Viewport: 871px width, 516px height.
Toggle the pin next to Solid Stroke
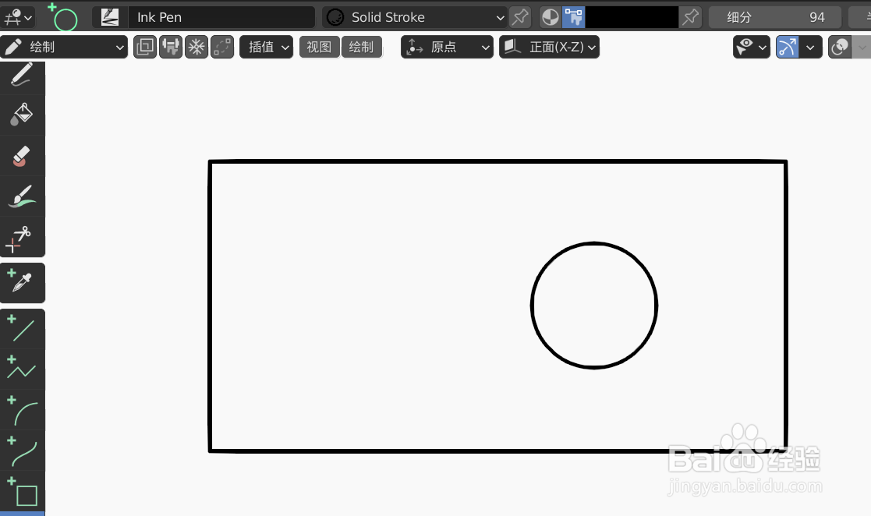pos(520,17)
